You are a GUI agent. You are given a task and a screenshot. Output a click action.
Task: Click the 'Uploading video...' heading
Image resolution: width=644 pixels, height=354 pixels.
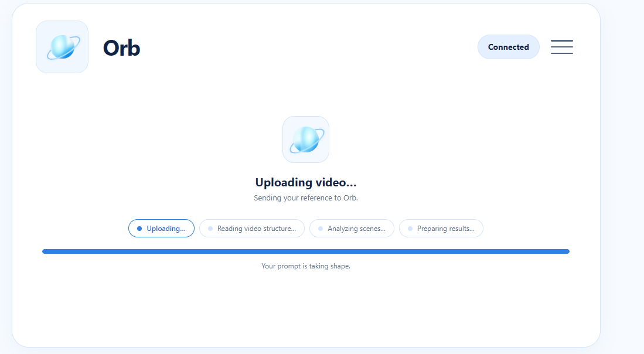pyautogui.click(x=306, y=182)
